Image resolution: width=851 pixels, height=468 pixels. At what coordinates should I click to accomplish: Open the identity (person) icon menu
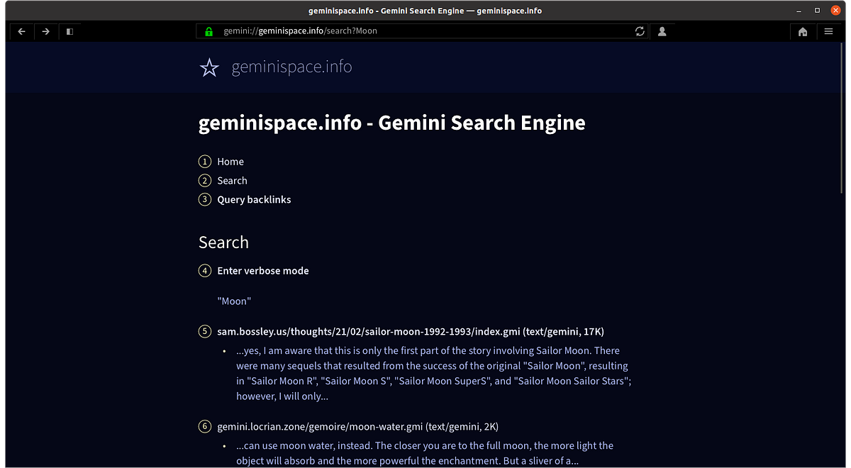coord(662,31)
